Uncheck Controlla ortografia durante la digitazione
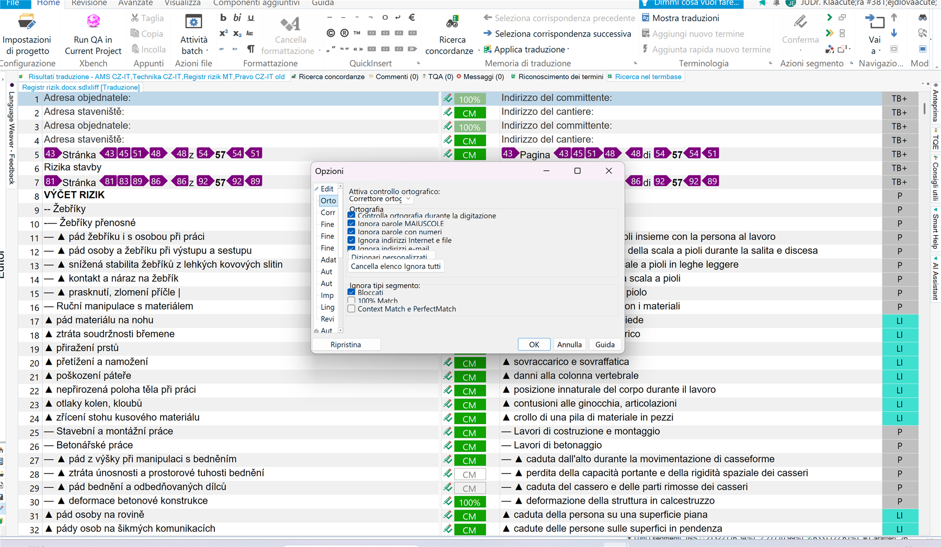This screenshot has width=941, height=547. pyautogui.click(x=351, y=215)
